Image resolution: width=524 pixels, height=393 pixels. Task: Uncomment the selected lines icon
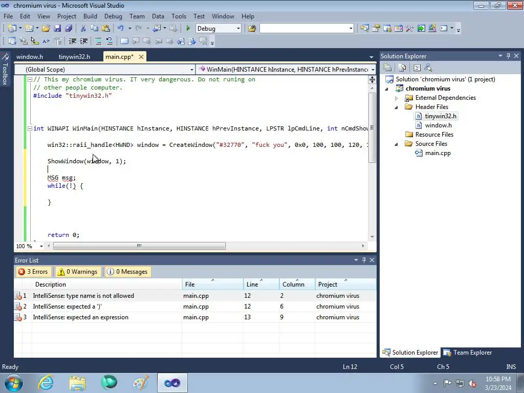pyautogui.click(x=110, y=41)
